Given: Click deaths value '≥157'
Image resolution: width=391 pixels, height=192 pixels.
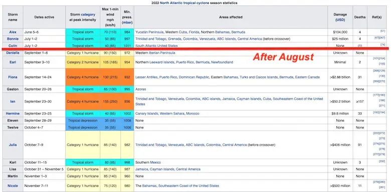Looking at the screenshot, I should point(360,101).
